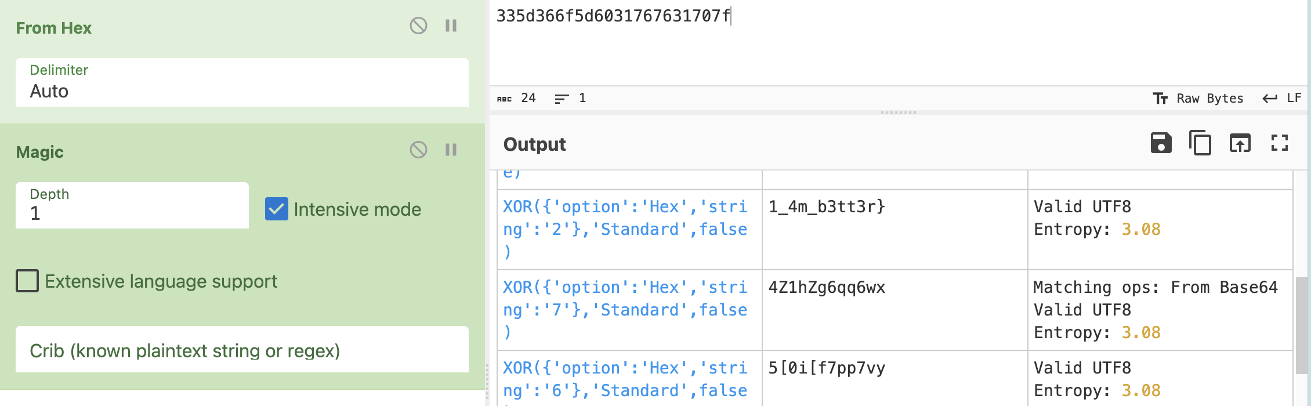The height and width of the screenshot is (406, 1311).
Task: Click the Depth input field
Action: pyautogui.click(x=132, y=206)
